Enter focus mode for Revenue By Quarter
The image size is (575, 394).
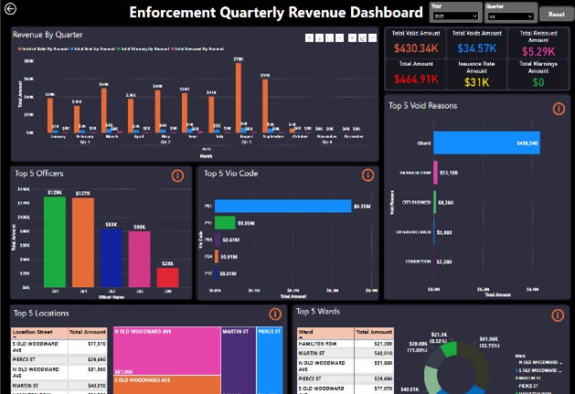click(362, 37)
